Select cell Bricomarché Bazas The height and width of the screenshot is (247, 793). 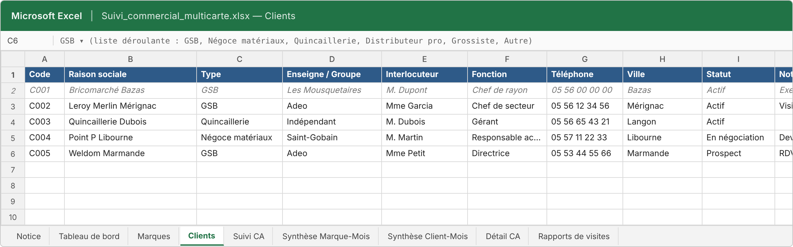(131, 90)
